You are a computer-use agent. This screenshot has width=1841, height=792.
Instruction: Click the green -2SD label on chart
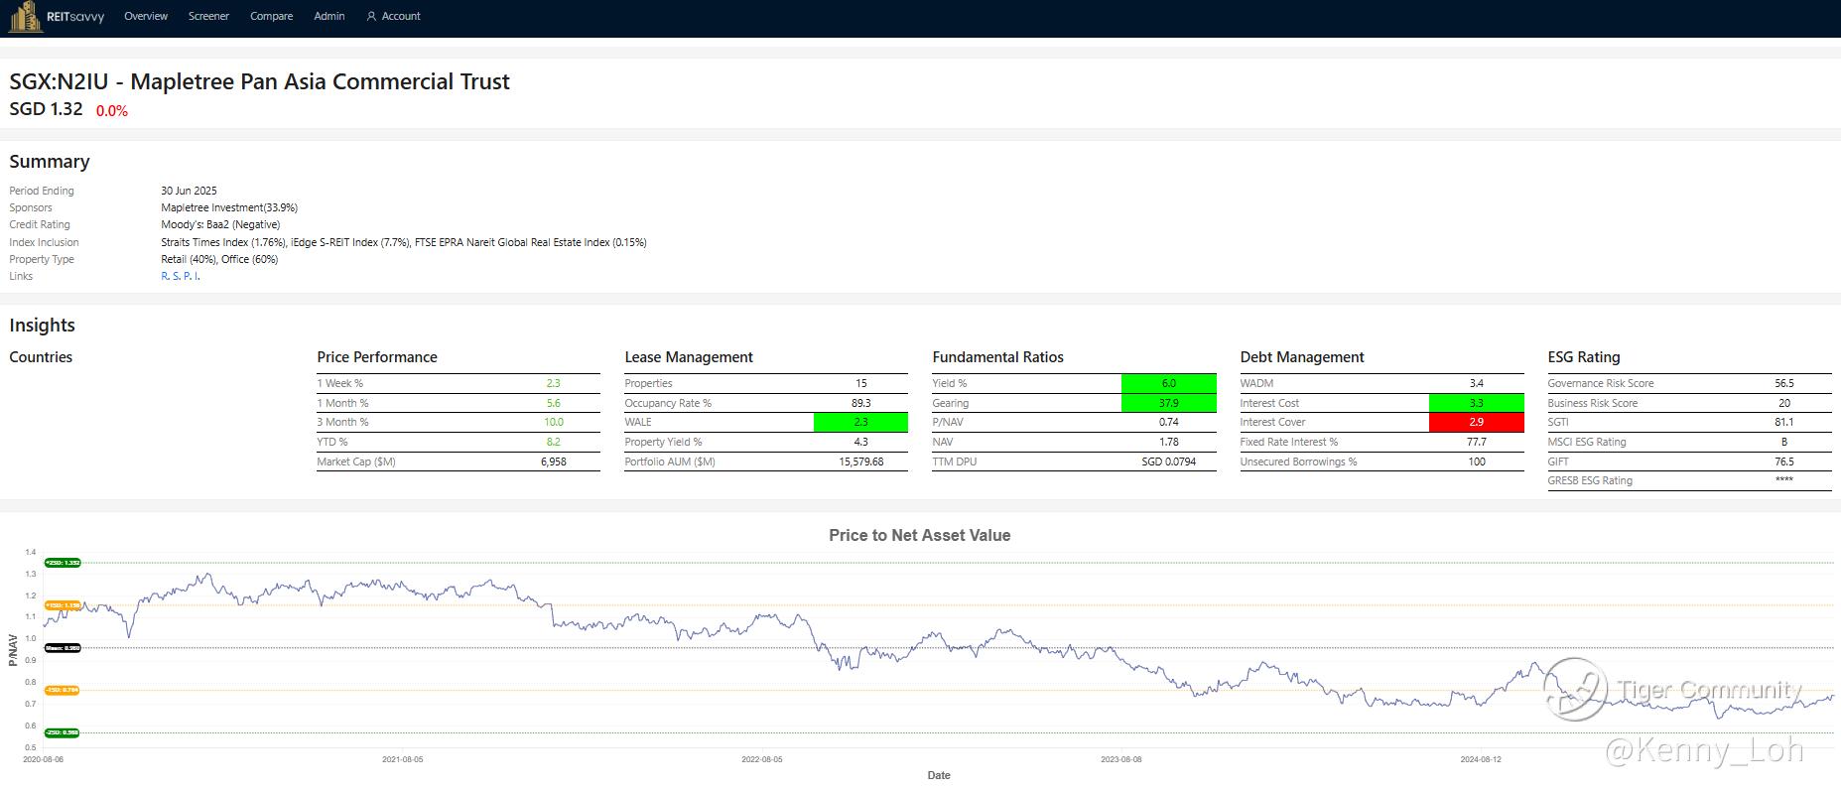pyautogui.click(x=63, y=732)
